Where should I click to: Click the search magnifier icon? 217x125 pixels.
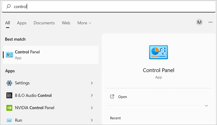8,6
